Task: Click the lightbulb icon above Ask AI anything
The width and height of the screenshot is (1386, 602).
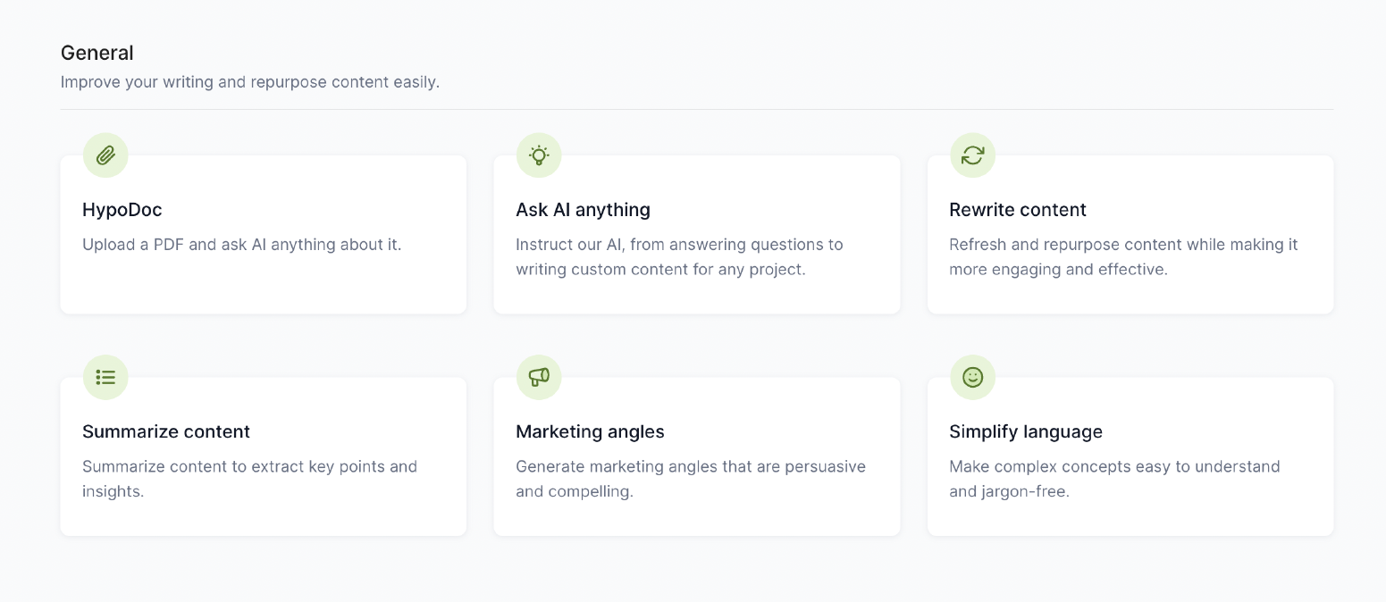Action: tap(539, 155)
